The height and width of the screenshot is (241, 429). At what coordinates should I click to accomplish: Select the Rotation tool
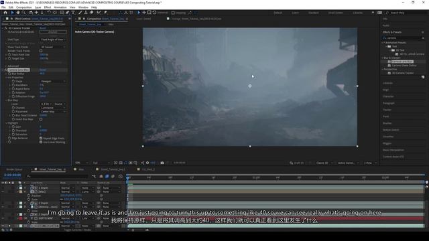(49, 13)
